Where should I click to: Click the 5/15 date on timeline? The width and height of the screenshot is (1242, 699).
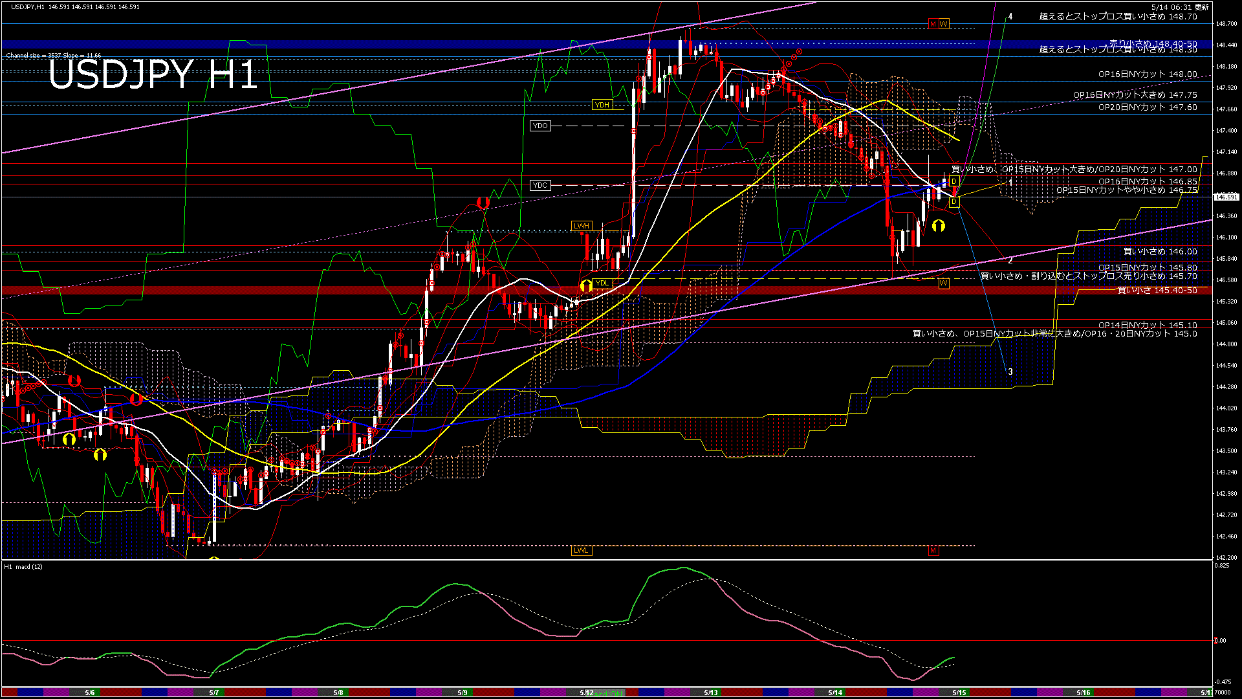pos(959,693)
